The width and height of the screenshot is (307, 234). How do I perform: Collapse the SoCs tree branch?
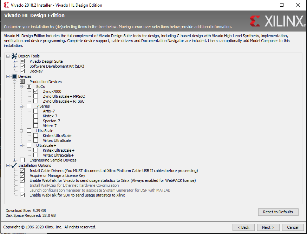pyautogui.click(x=21, y=87)
